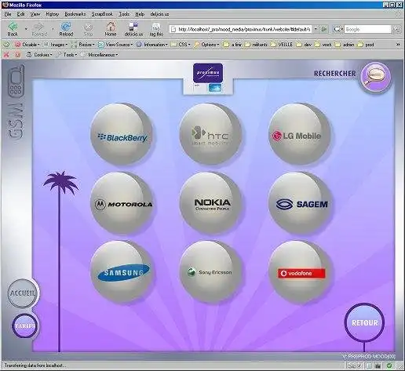Open the del.icio.us toolbar button

(x=133, y=29)
